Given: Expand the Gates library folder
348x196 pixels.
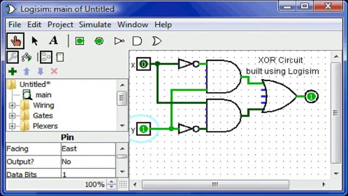Looking at the screenshot, I should pyautogui.click(x=12, y=116).
